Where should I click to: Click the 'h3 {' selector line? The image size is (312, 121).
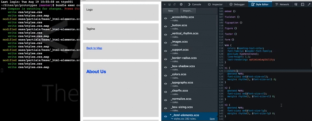(227, 105)
